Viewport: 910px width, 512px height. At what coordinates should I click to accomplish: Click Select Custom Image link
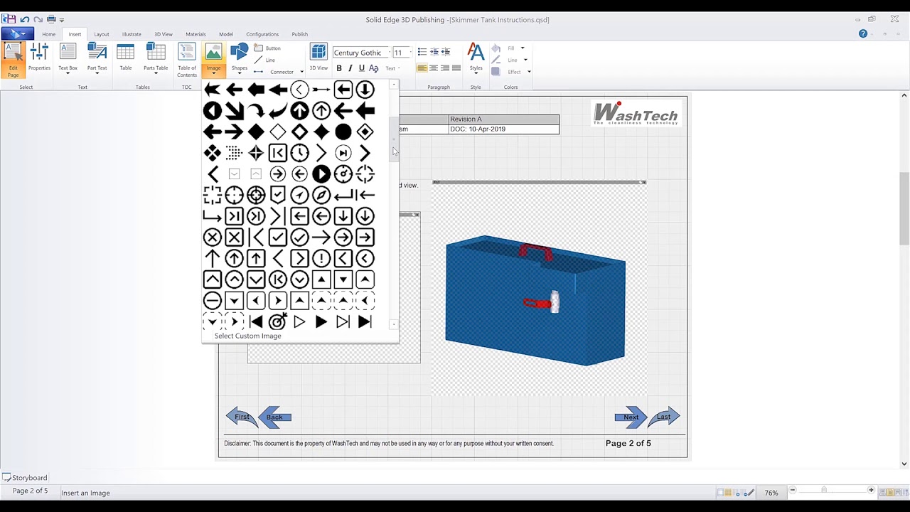pyautogui.click(x=247, y=336)
